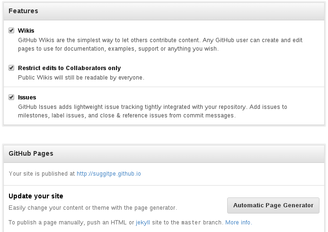Disable the Issues checkbox

pos(11,97)
